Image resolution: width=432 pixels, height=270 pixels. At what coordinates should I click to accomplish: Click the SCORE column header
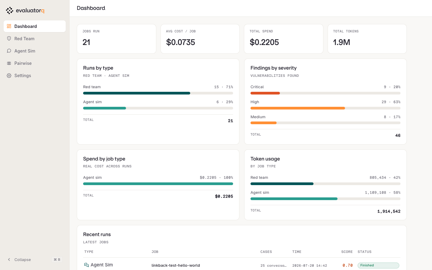coord(347,252)
